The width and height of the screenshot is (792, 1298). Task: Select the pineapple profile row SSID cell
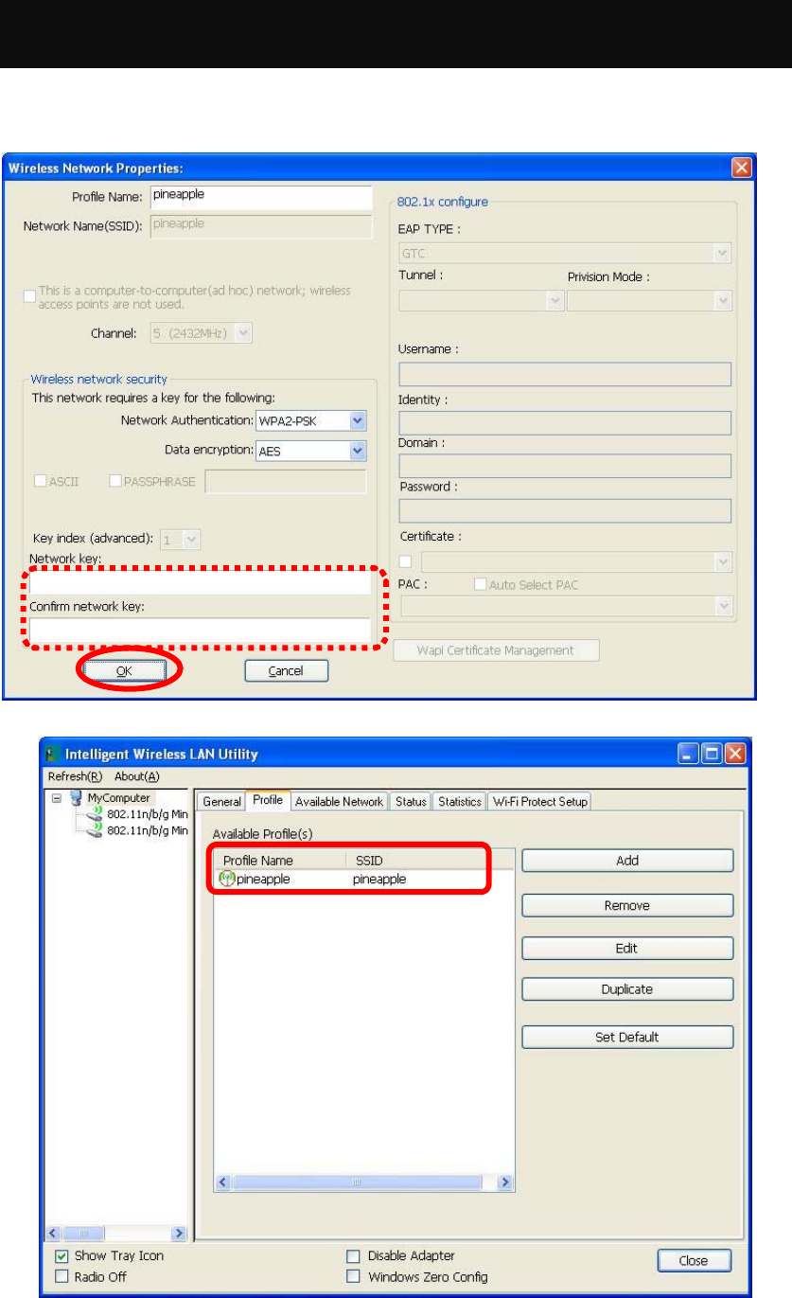(x=378, y=879)
